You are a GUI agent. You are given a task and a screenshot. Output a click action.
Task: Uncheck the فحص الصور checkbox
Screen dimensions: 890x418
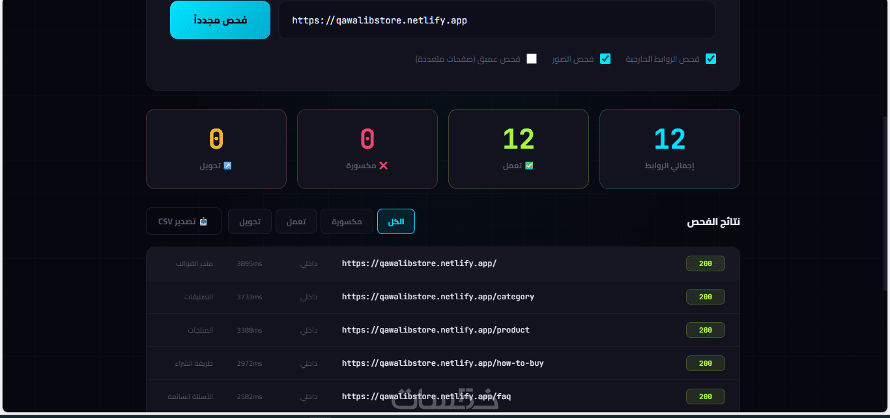605,59
